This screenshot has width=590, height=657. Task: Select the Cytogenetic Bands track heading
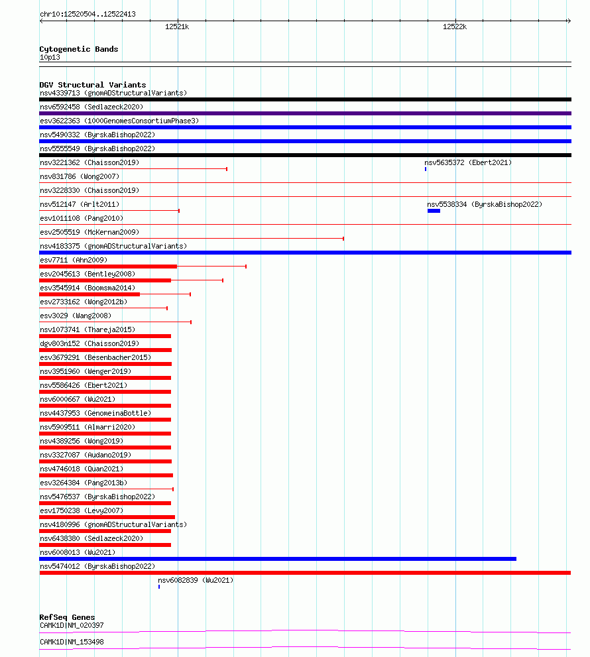[79, 49]
